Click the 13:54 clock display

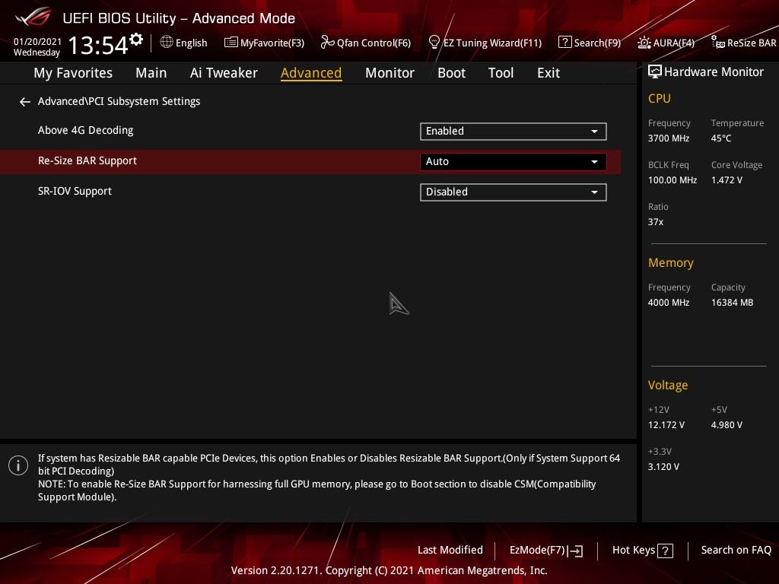(x=98, y=45)
